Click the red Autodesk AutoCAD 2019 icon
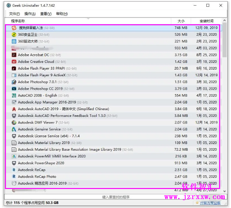Screen dimensions: 231x208 click(14, 109)
